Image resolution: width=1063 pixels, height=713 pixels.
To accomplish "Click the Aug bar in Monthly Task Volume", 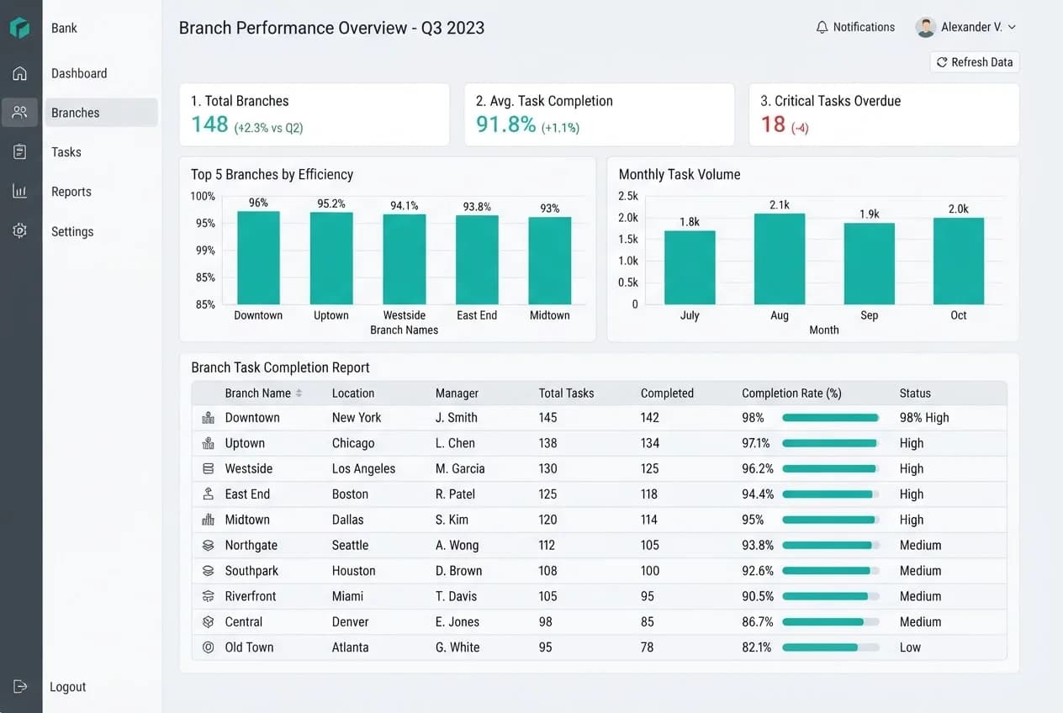I will pos(780,259).
